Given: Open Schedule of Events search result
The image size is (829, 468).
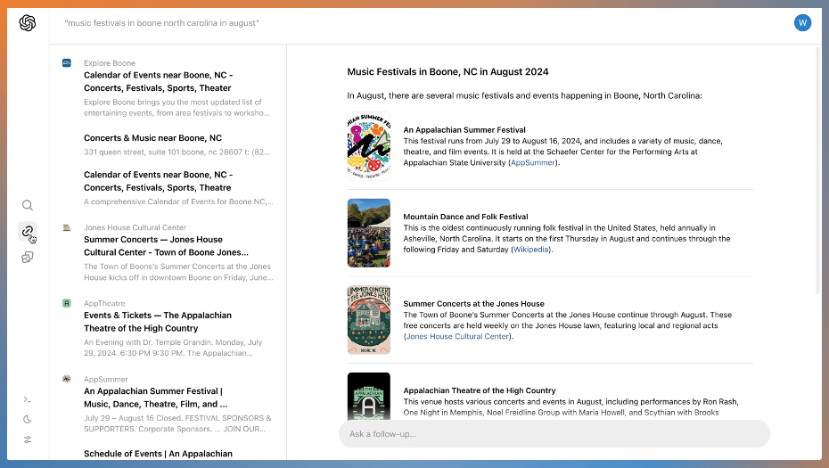Looking at the screenshot, I should tap(158, 454).
